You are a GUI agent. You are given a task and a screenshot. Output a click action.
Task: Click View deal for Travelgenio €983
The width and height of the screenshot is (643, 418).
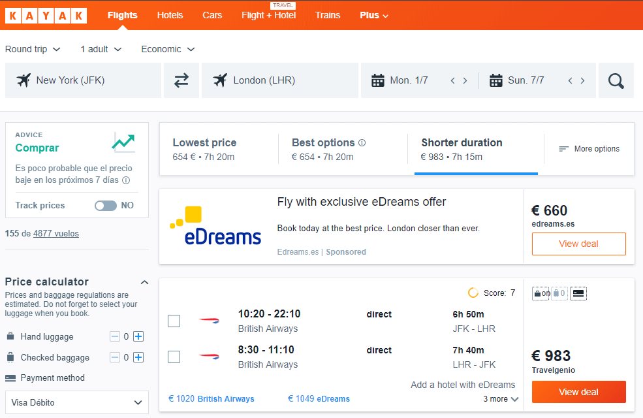[578, 392]
